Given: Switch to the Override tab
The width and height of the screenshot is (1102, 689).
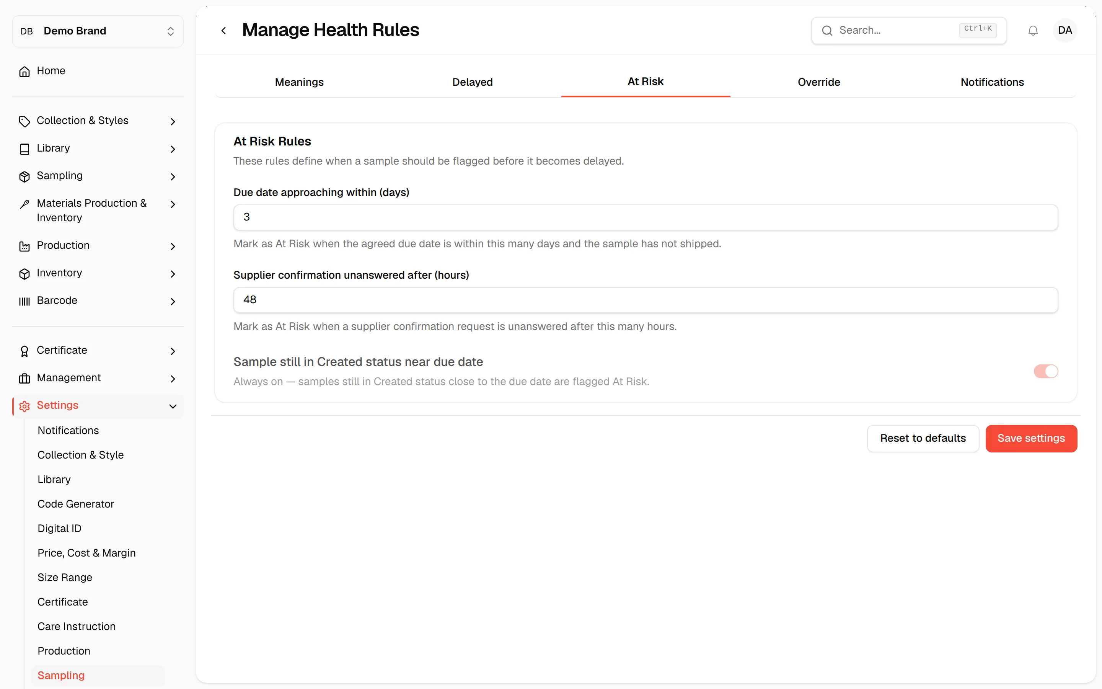Looking at the screenshot, I should (x=819, y=82).
